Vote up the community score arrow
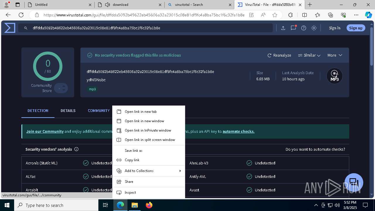The height and width of the screenshot is (211, 375). click(x=64, y=86)
